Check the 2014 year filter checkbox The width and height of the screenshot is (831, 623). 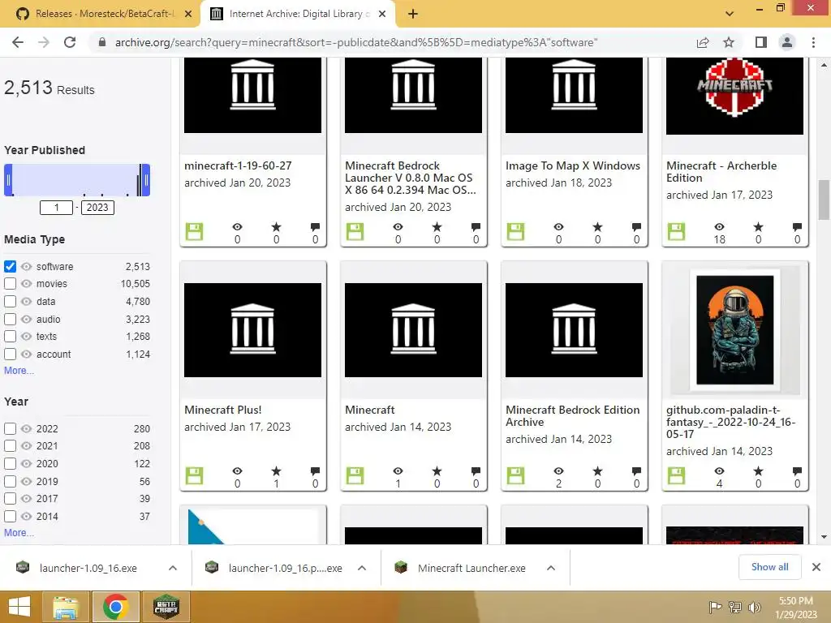10,516
